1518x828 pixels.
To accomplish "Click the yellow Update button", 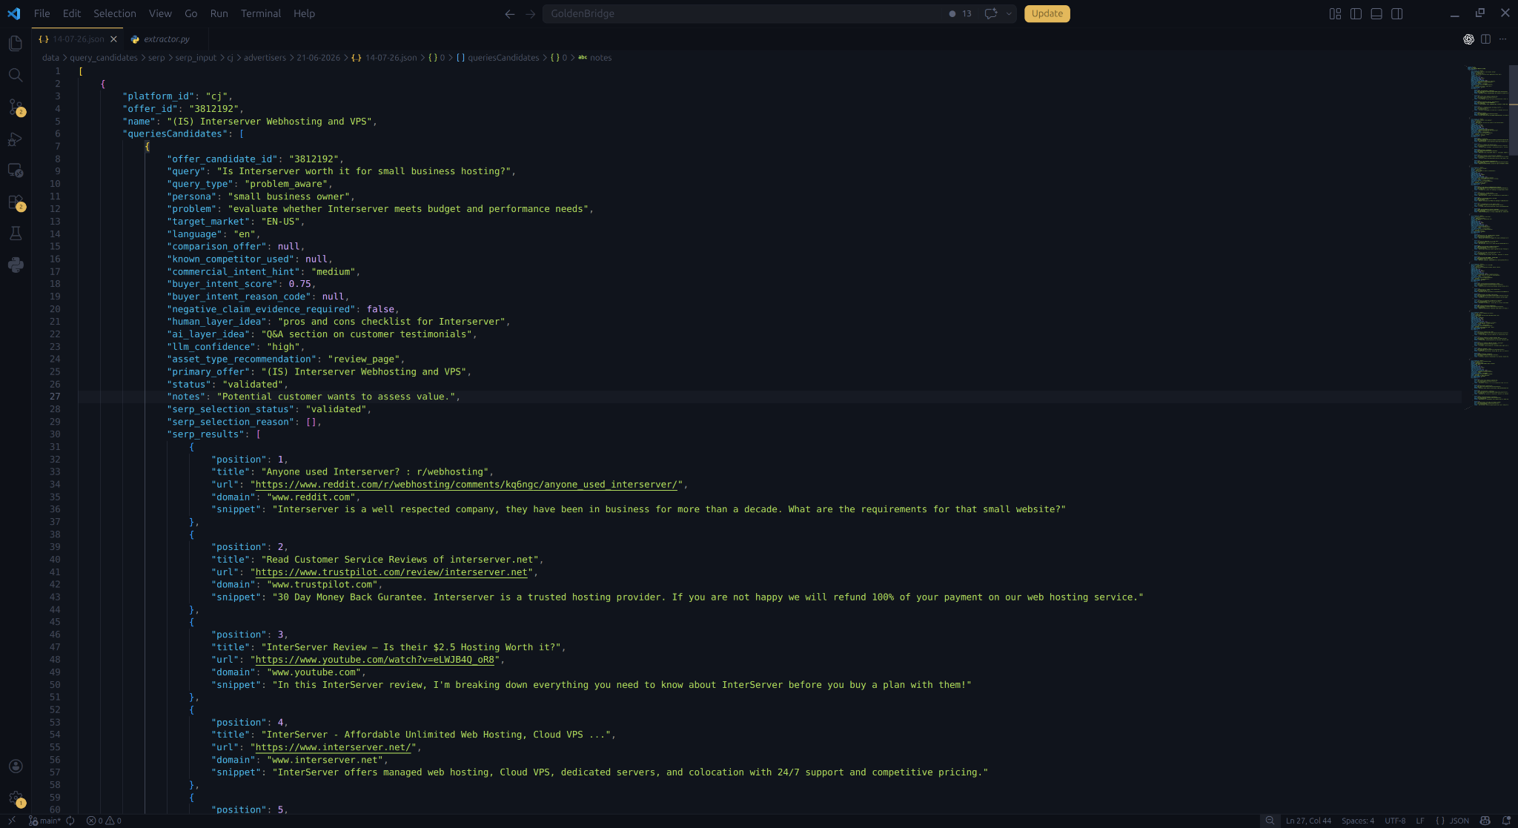I will (x=1047, y=13).
